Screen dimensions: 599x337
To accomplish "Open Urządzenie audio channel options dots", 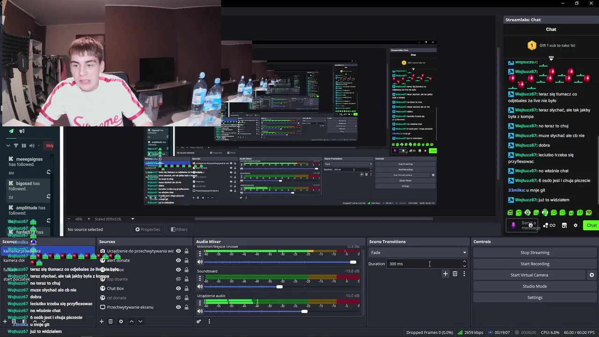I will 200,303.
